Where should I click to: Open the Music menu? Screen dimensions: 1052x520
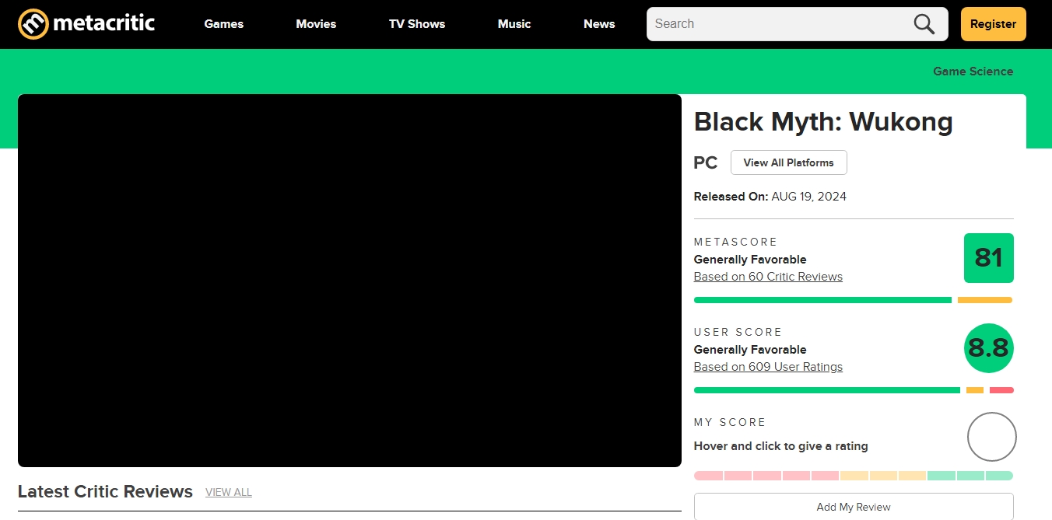(x=514, y=24)
